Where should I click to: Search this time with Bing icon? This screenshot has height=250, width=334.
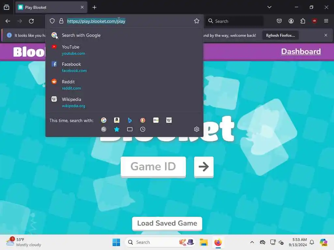[x=130, y=120]
